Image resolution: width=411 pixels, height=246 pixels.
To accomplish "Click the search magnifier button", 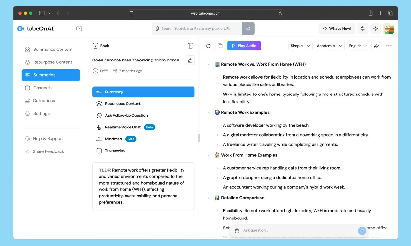I will point(248,28).
